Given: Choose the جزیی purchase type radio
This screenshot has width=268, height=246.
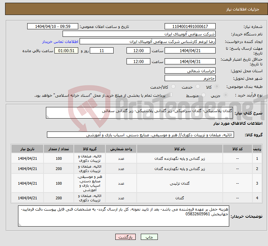Looking at the screenshot, I should pos(225,95).
